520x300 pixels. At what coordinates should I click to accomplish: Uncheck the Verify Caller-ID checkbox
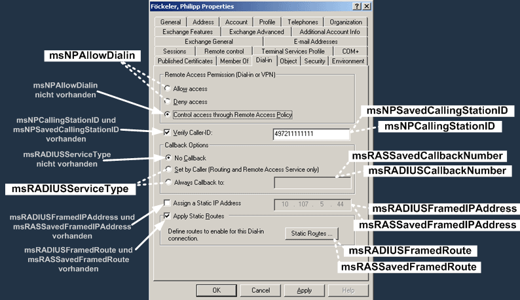pos(167,133)
